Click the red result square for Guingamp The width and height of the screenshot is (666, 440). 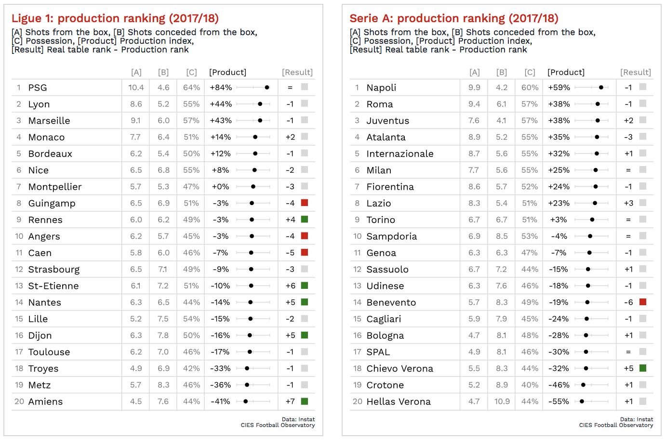305,203
